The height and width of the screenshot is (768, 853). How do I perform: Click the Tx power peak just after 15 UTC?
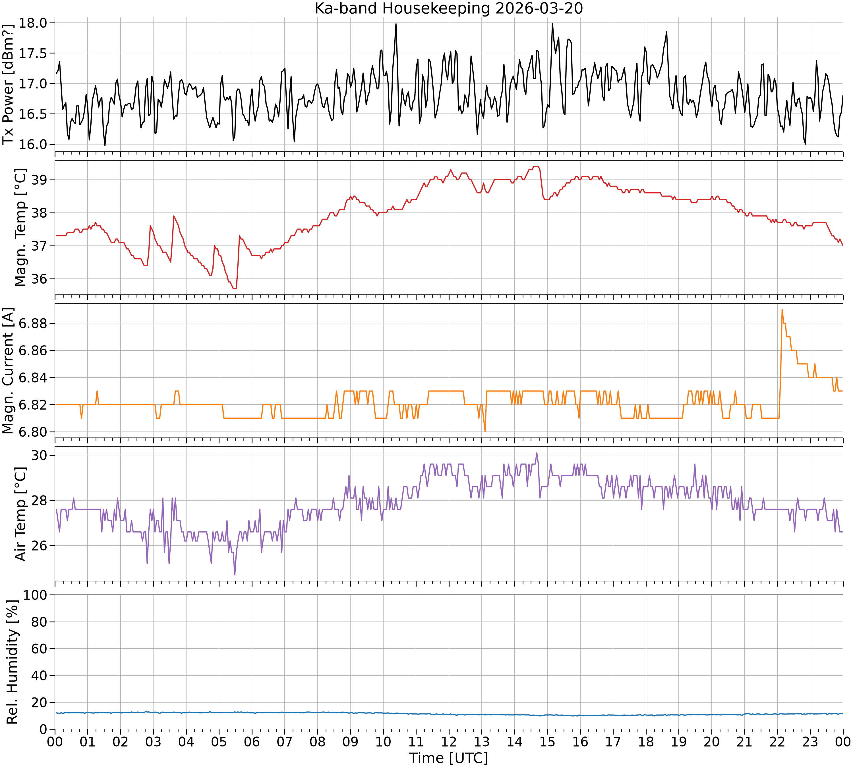tap(552, 23)
